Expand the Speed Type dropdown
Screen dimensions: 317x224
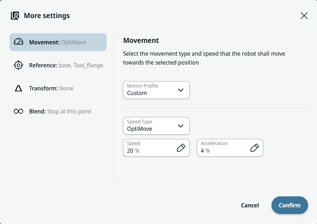156,126
